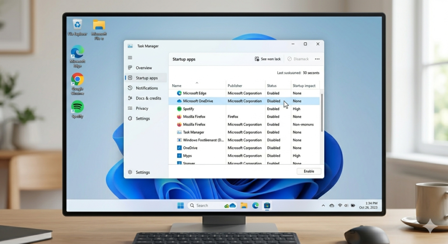Select the Google Chrome desktop shortcut
Screen dimensions: 448x244
(77, 84)
